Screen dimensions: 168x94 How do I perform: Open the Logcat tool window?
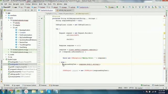pos(16,85)
